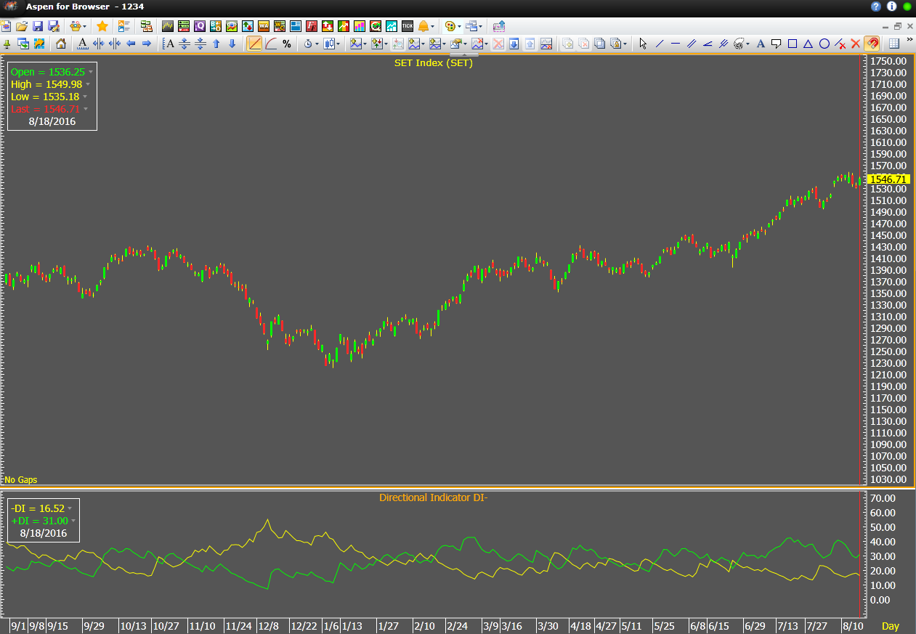Toggle the linear scale line button
Image resolution: width=916 pixels, height=634 pixels.
[254, 44]
